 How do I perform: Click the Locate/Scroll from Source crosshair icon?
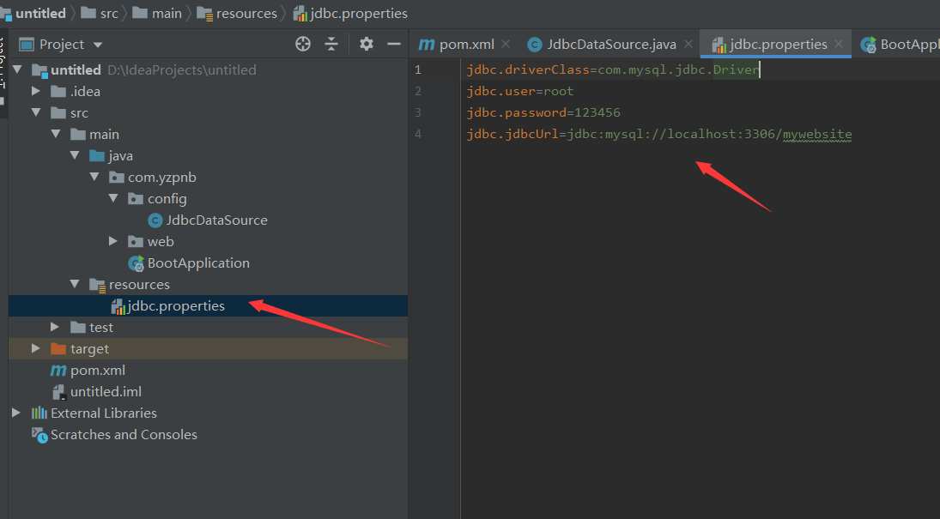coord(303,44)
